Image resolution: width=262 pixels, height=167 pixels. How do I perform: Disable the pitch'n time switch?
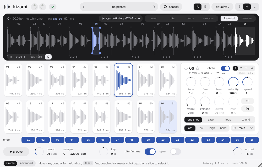pyautogui.click(x=150, y=152)
